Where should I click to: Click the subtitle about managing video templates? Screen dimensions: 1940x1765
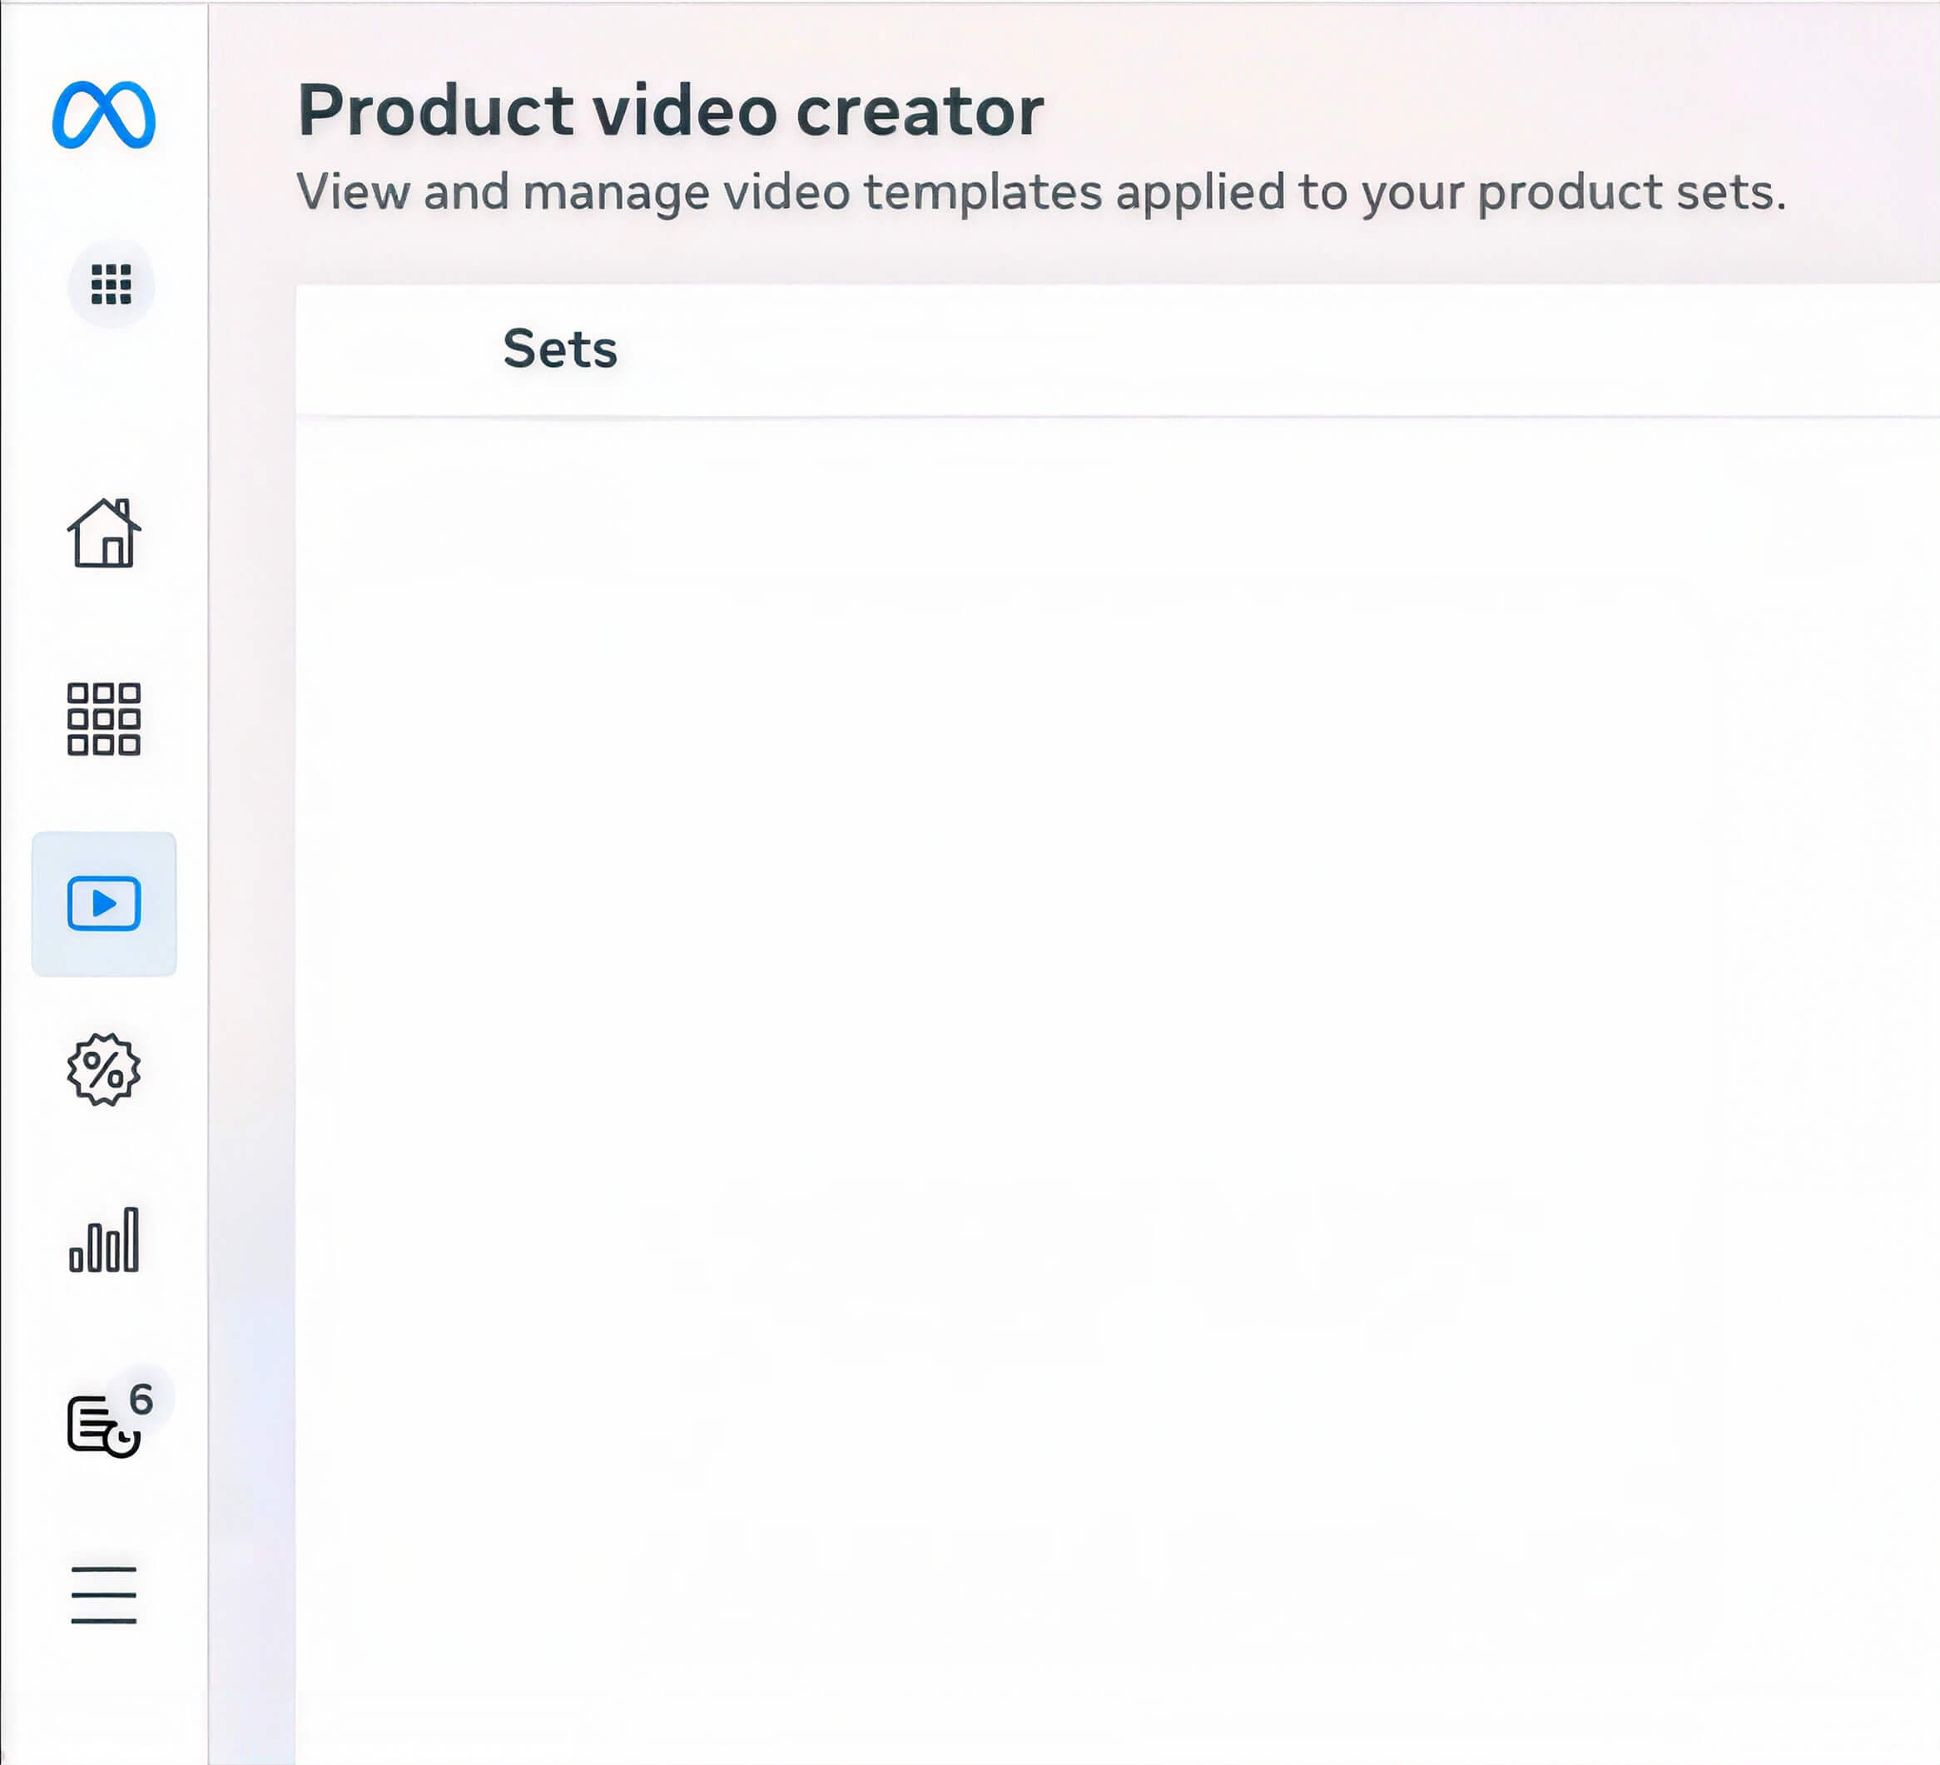point(1041,192)
